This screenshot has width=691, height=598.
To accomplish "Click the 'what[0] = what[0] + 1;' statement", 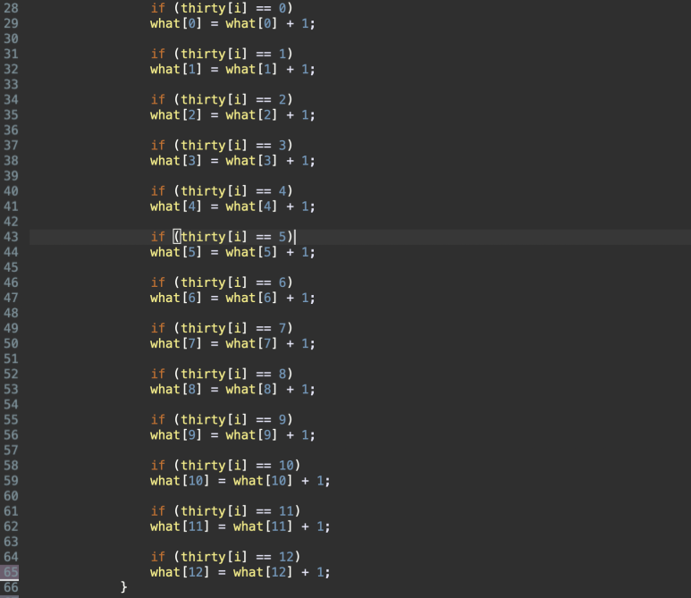I will point(232,23).
